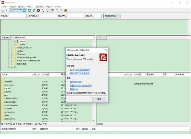This screenshot has height=139, width=191.
Task: Click the 密码(W) password field
Action: tap(75, 16)
